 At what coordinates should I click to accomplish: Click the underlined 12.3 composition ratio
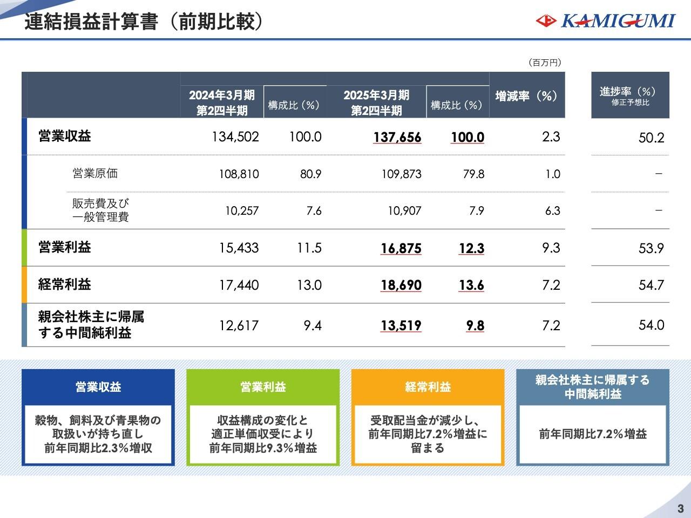coord(472,248)
